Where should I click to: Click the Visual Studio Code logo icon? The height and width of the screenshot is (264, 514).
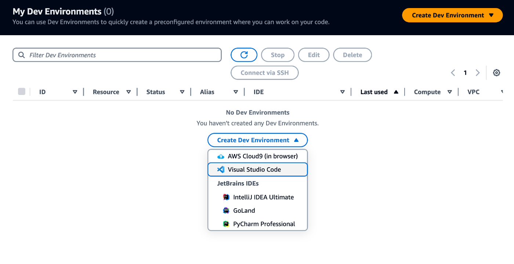(x=221, y=169)
